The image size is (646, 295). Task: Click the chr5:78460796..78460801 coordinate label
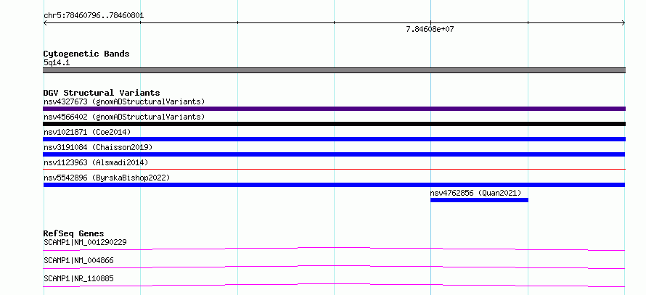point(94,16)
